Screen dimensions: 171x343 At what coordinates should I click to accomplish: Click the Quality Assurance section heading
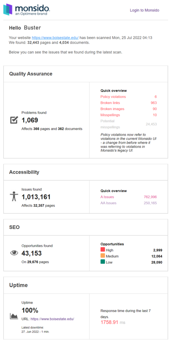click(x=31, y=74)
